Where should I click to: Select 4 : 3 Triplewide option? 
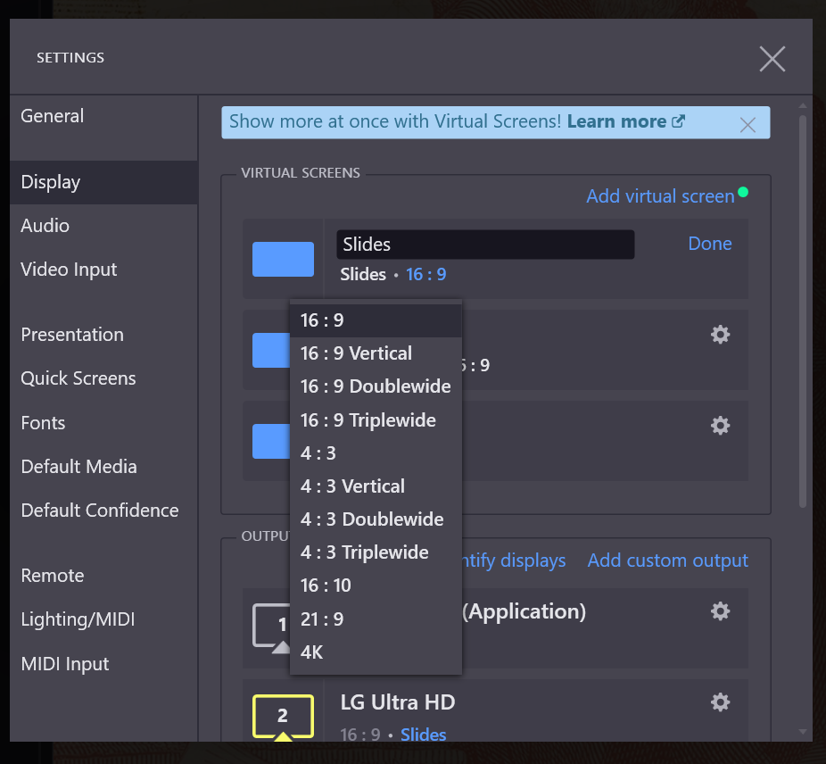(x=376, y=552)
